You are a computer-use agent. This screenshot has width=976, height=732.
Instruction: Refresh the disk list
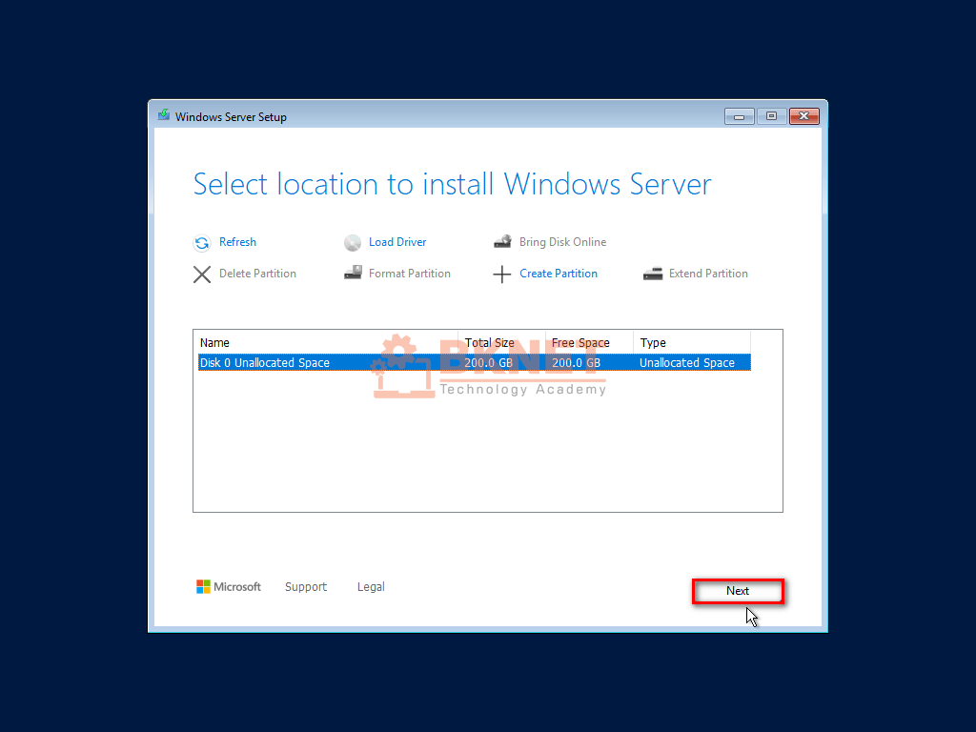pos(225,242)
